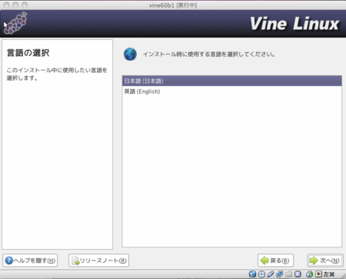Image resolution: width=346 pixels, height=279 pixels.
Task: Click the Vine Linux banner title
Action: pos(294,24)
